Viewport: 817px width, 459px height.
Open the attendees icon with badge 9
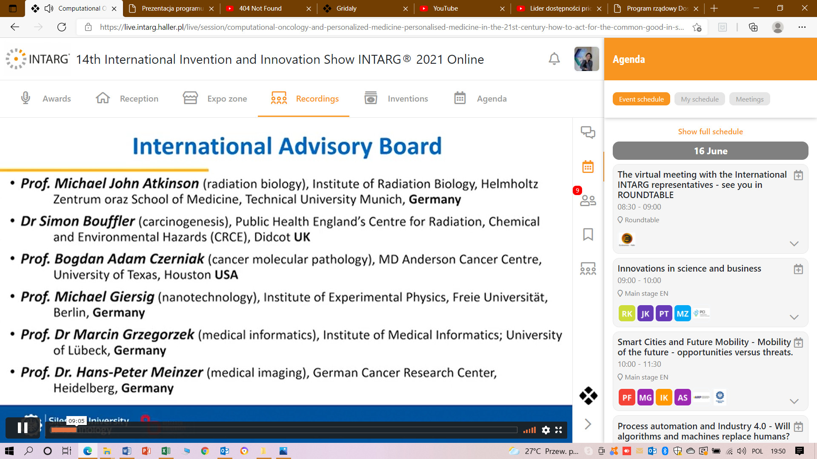coord(588,200)
